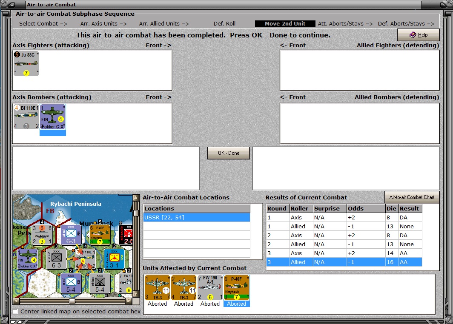This screenshot has width=453, height=324.
Task: Click the Die column header
Action: pos(392,209)
